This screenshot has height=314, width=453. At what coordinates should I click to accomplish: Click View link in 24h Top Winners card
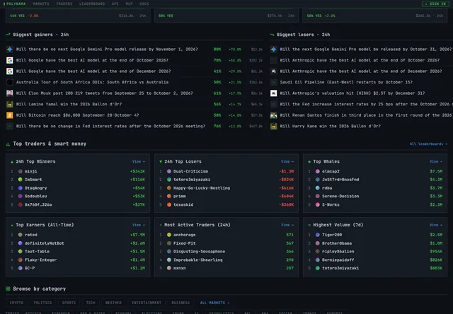[x=139, y=161]
